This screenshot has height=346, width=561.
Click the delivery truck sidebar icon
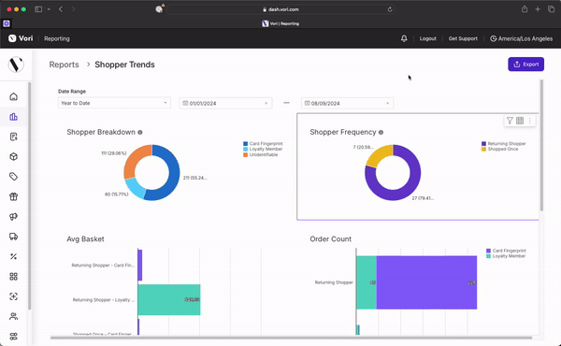(14, 237)
